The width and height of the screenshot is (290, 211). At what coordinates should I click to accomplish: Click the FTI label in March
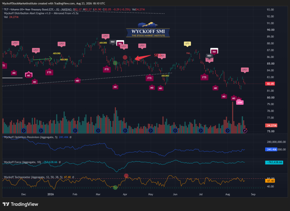[106, 69]
